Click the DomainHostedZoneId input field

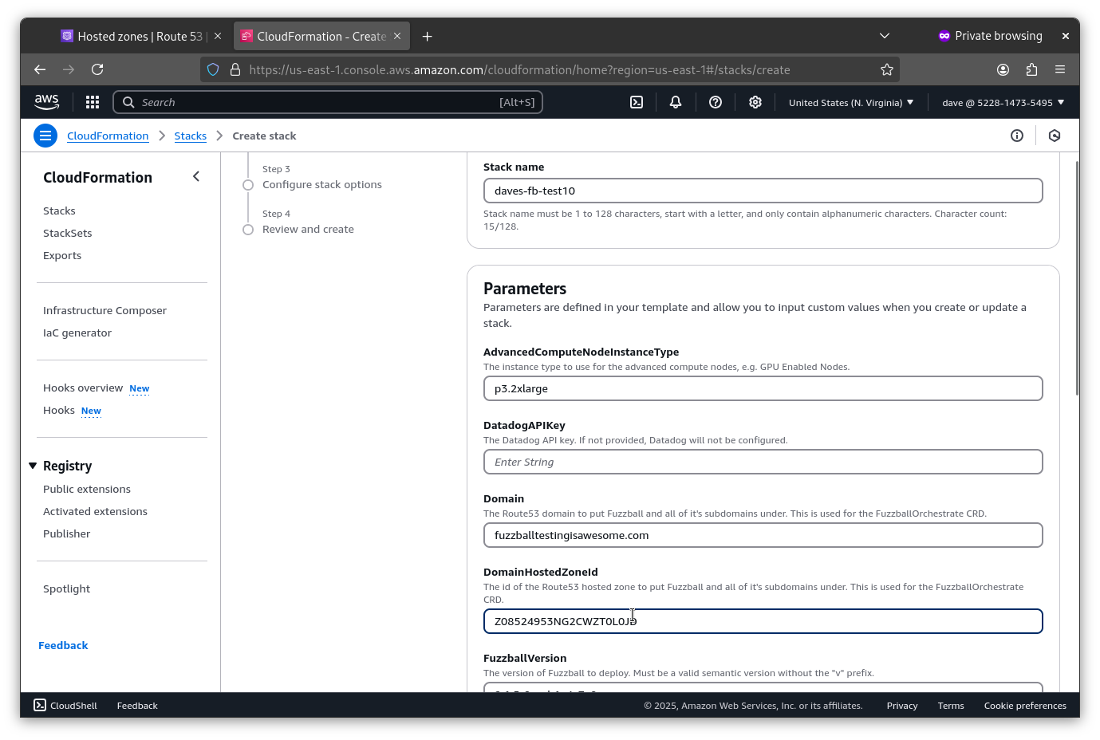click(x=763, y=621)
